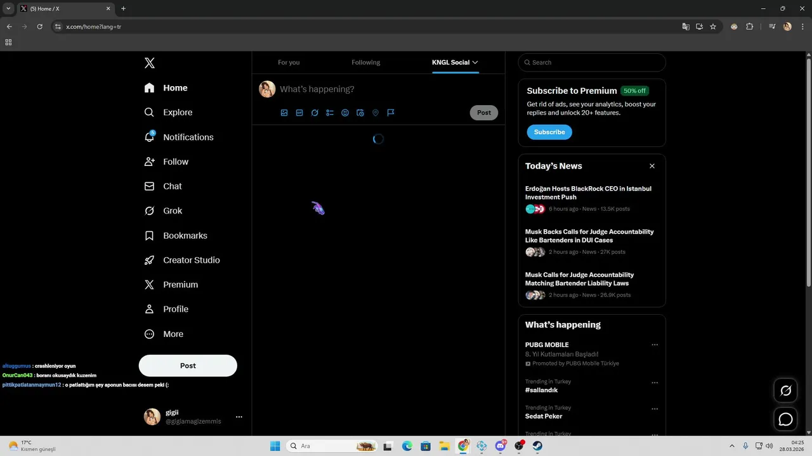This screenshot has height=456, width=812.
Task: Open Erdoğan Hosts BlackRock CEO news
Action: click(588, 193)
